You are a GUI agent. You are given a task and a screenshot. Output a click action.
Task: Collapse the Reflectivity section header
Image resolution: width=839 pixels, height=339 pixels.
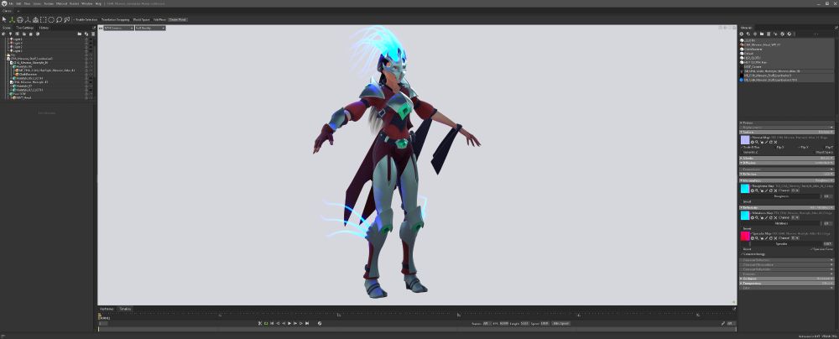pos(787,207)
